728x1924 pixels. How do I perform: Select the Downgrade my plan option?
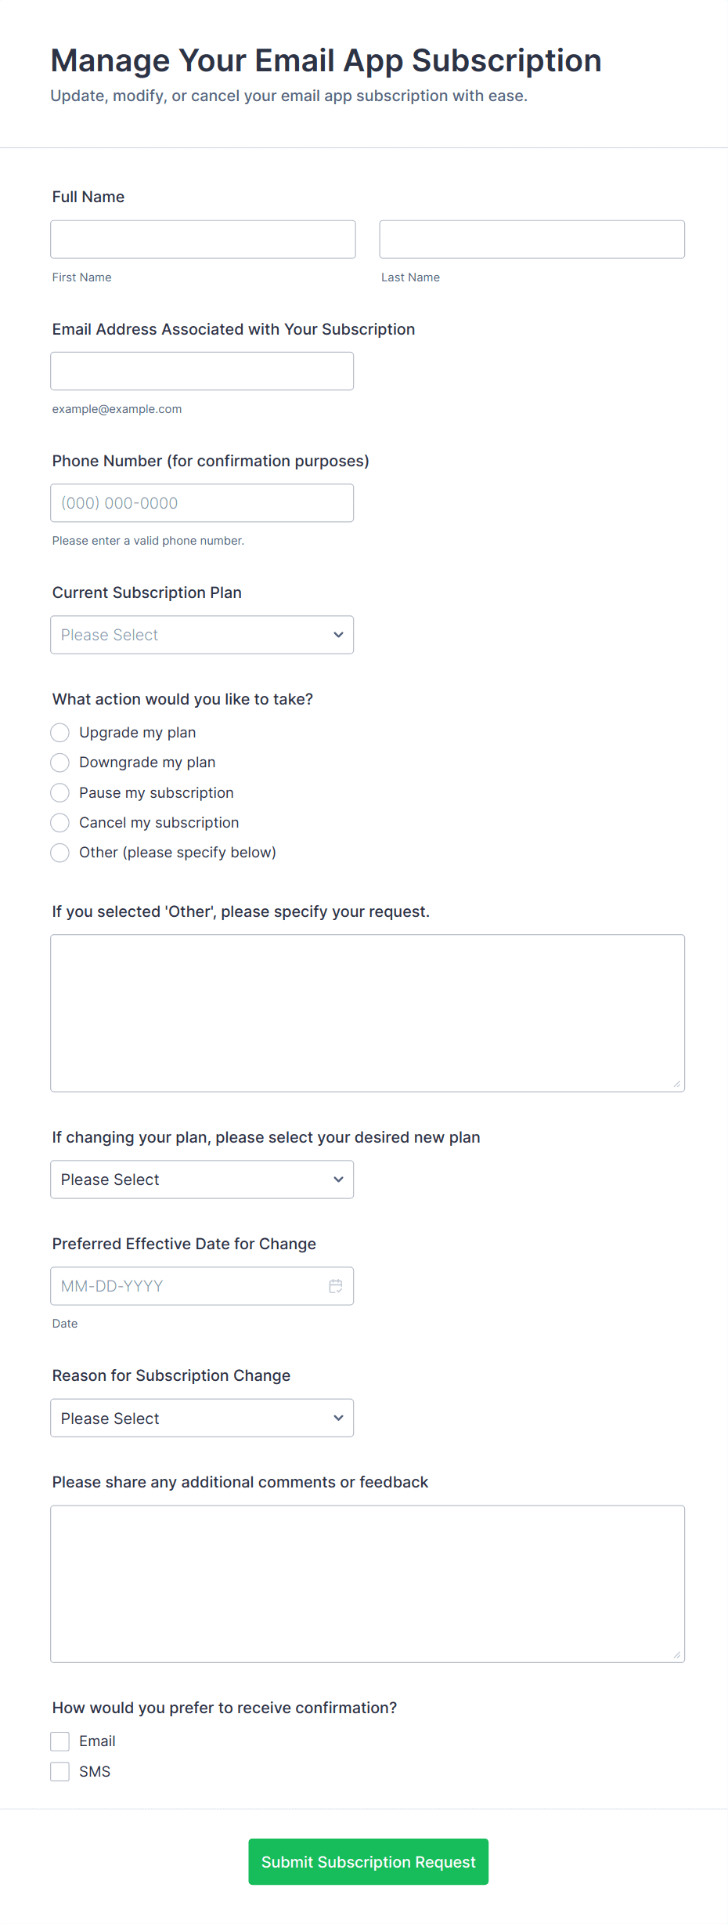[60, 763]
